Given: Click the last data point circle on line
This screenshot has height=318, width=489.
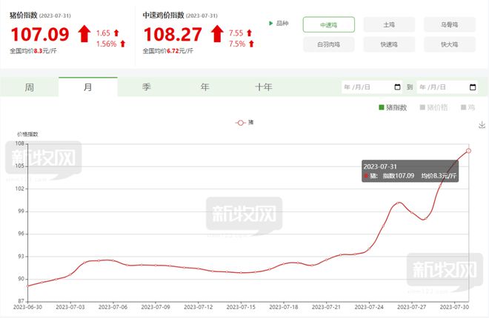Looking at the screenshot, I should click(x=469, y=151).
